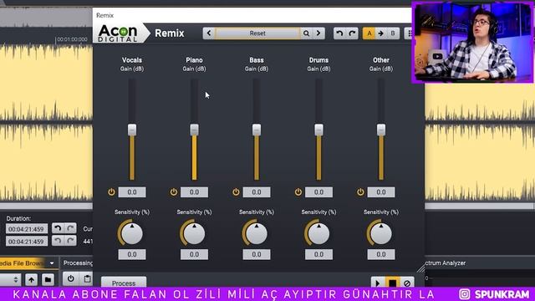Click Remix window title bar text

[104, 15]
